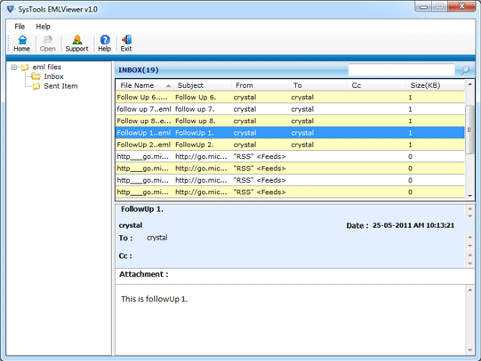
Task: Minimize the EMLViewer window
Action: point(423,7)
